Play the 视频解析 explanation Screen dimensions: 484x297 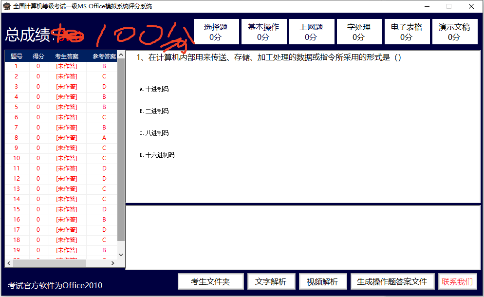coord(323,281)
